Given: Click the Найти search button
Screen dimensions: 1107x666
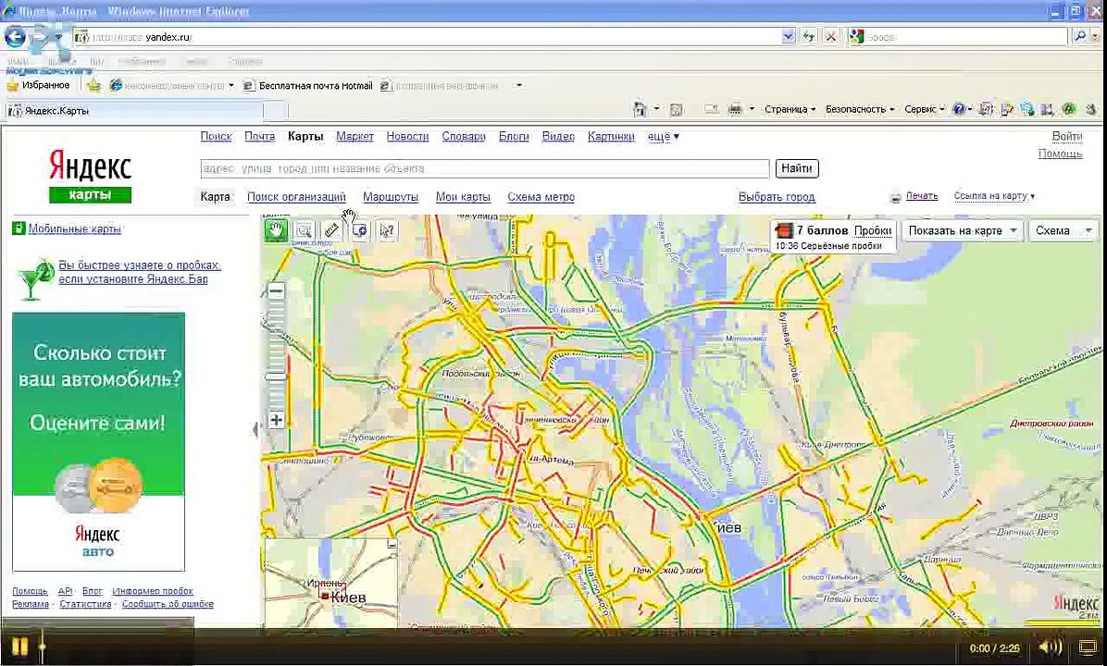Looking at the screenshot, I should pos(796,168).
